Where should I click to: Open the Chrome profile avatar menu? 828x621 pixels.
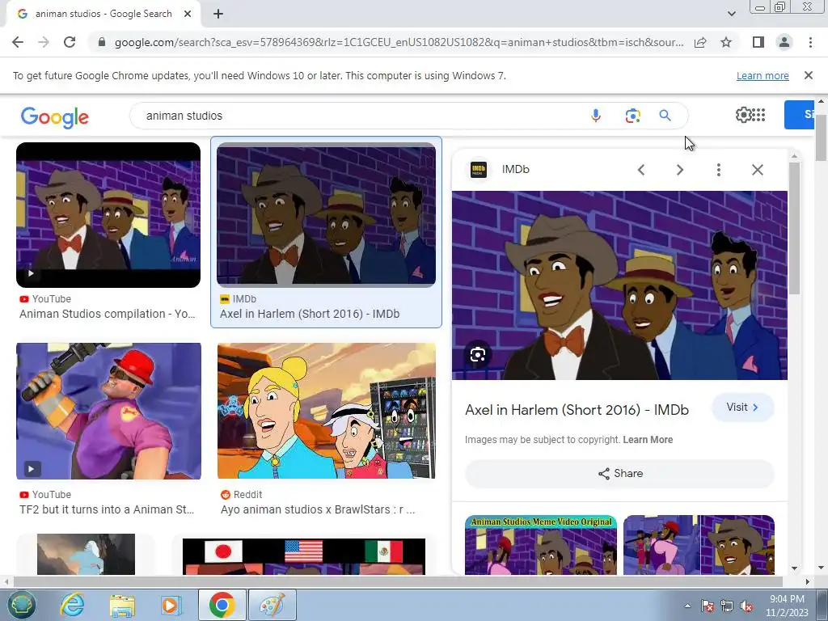pos(784,42)
